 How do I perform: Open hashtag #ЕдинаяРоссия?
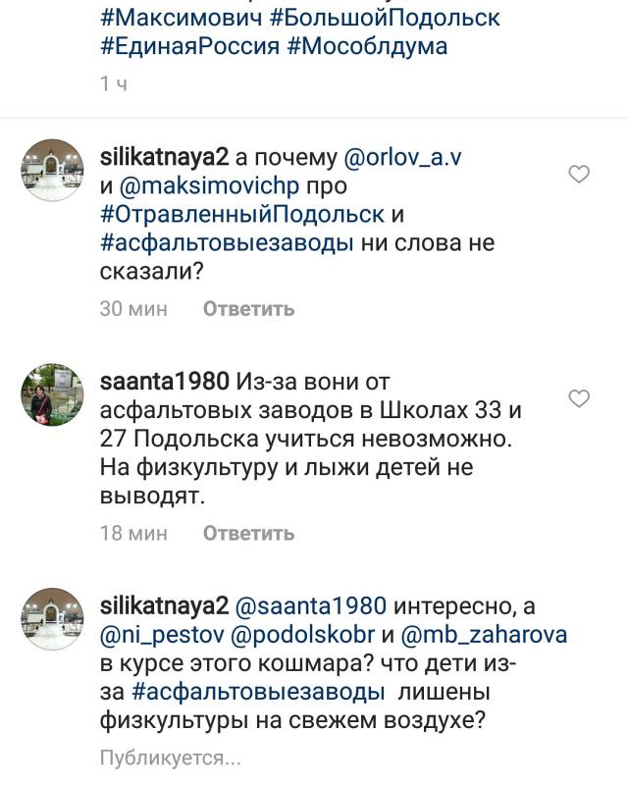[x=189, y=46]
